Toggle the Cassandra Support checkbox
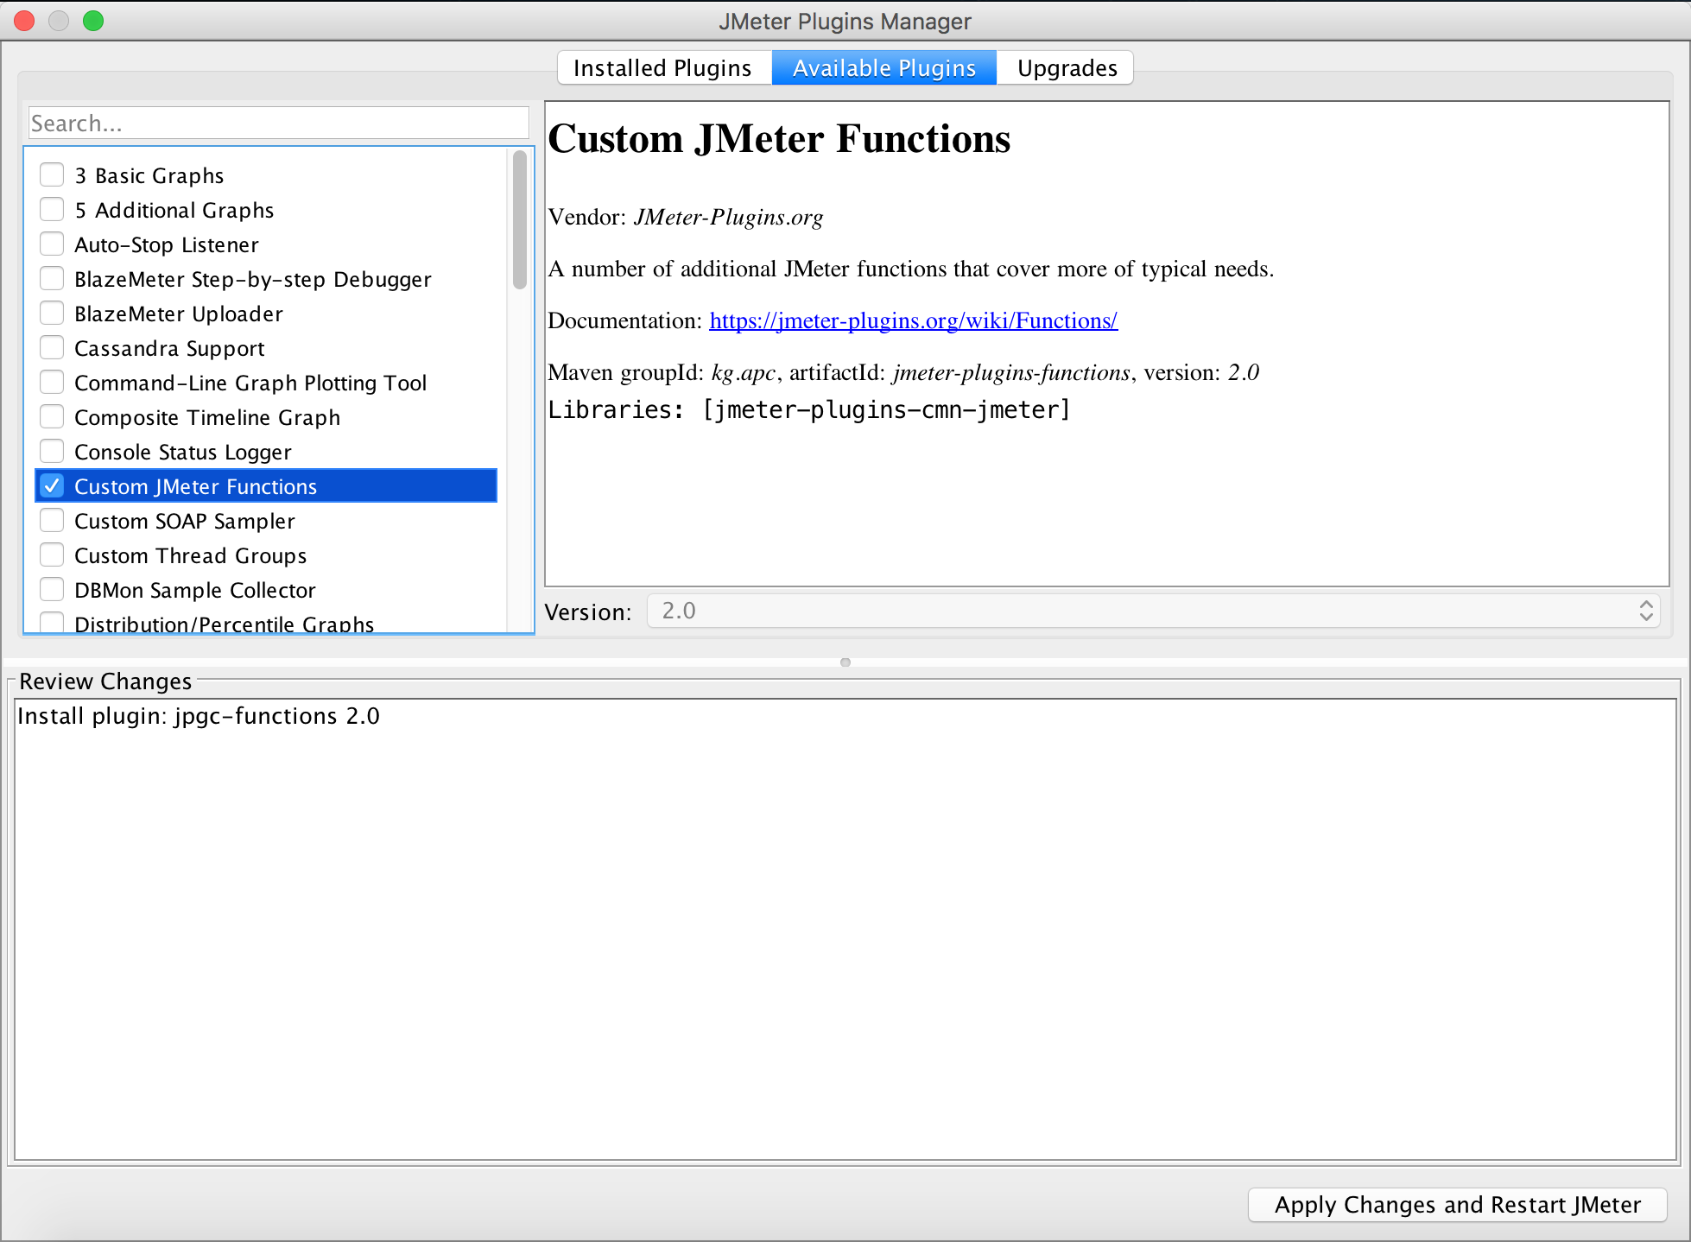Screen dimensions: 1691x1242 (x=52, y=348)
